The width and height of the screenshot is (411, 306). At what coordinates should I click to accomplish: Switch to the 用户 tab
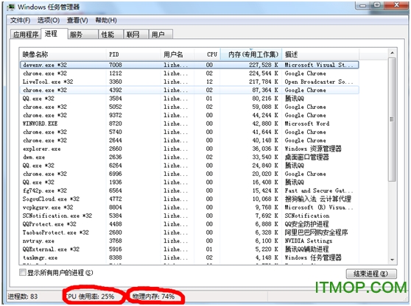(161, 35)
